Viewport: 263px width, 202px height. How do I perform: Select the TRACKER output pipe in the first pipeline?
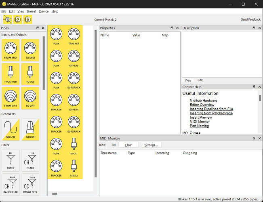(x=74, y=36)
